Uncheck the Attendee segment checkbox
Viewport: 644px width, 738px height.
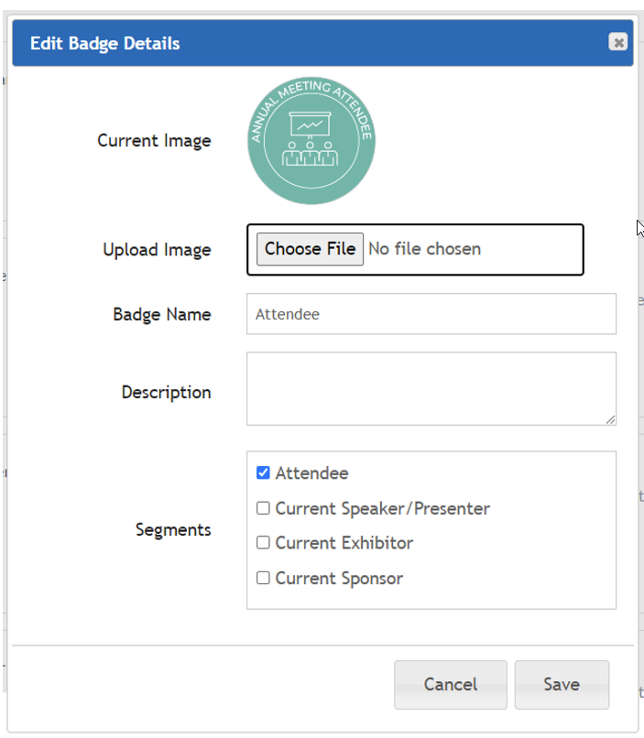263,473
